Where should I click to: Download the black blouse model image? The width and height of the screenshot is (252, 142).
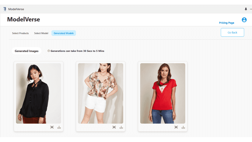pyautogui.click(x=59, y=127)
